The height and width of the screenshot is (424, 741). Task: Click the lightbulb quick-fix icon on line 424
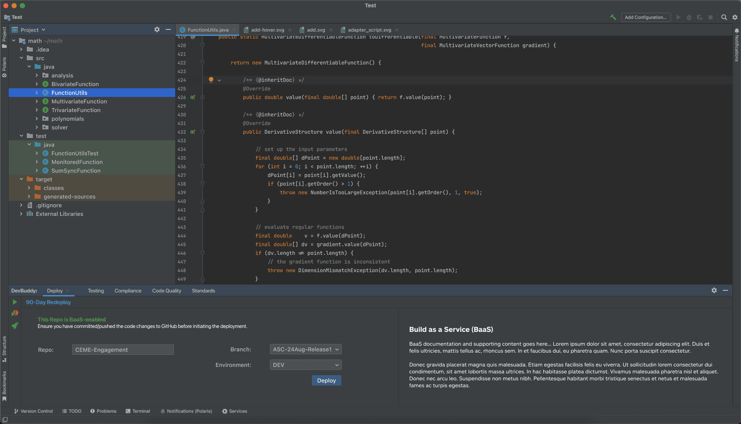211,80
